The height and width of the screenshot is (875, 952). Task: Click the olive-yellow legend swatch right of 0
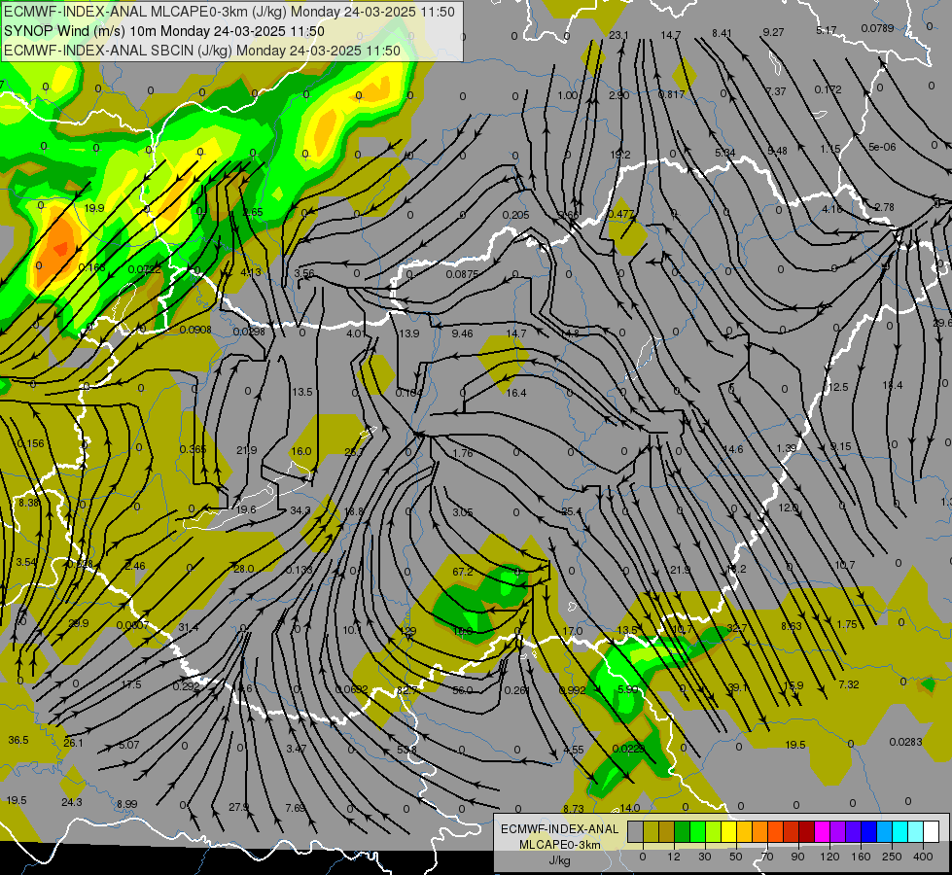[651, 832]
